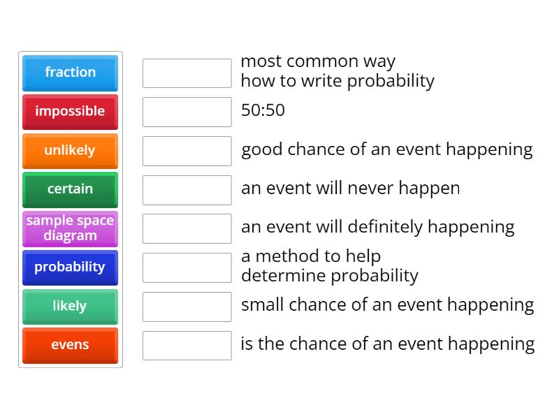
Task: Select the "probability" tile
Action: tap(70, 267)
